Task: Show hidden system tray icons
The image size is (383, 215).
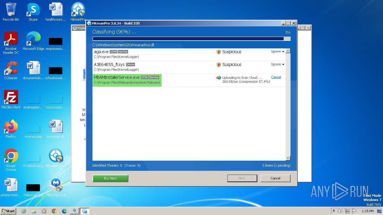Action: (x=334, y=211)
